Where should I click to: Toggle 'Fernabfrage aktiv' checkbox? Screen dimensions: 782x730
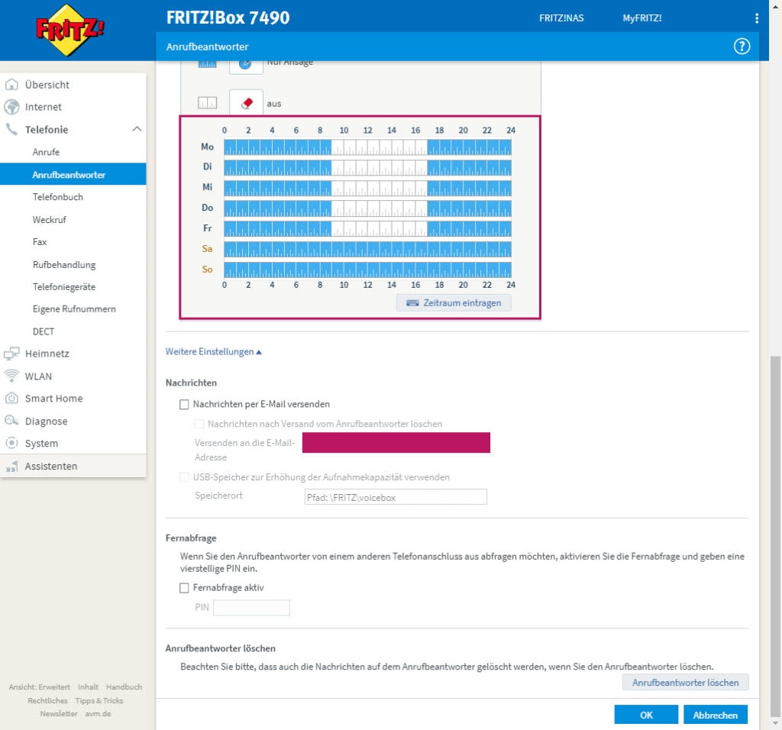[x=184, y=588]
